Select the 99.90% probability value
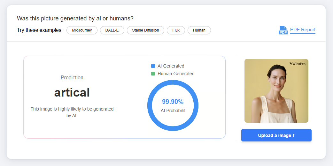Screen dimensions: 333x166 point(173,102)
